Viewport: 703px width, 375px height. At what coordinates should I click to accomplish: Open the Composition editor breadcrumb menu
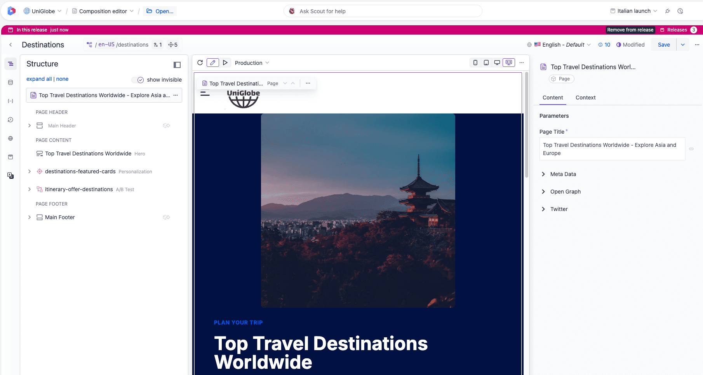coord(103,11)
